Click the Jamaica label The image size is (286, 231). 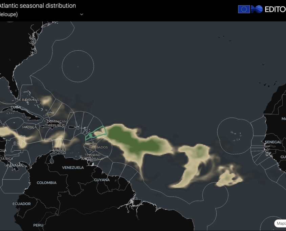(29, 127)
